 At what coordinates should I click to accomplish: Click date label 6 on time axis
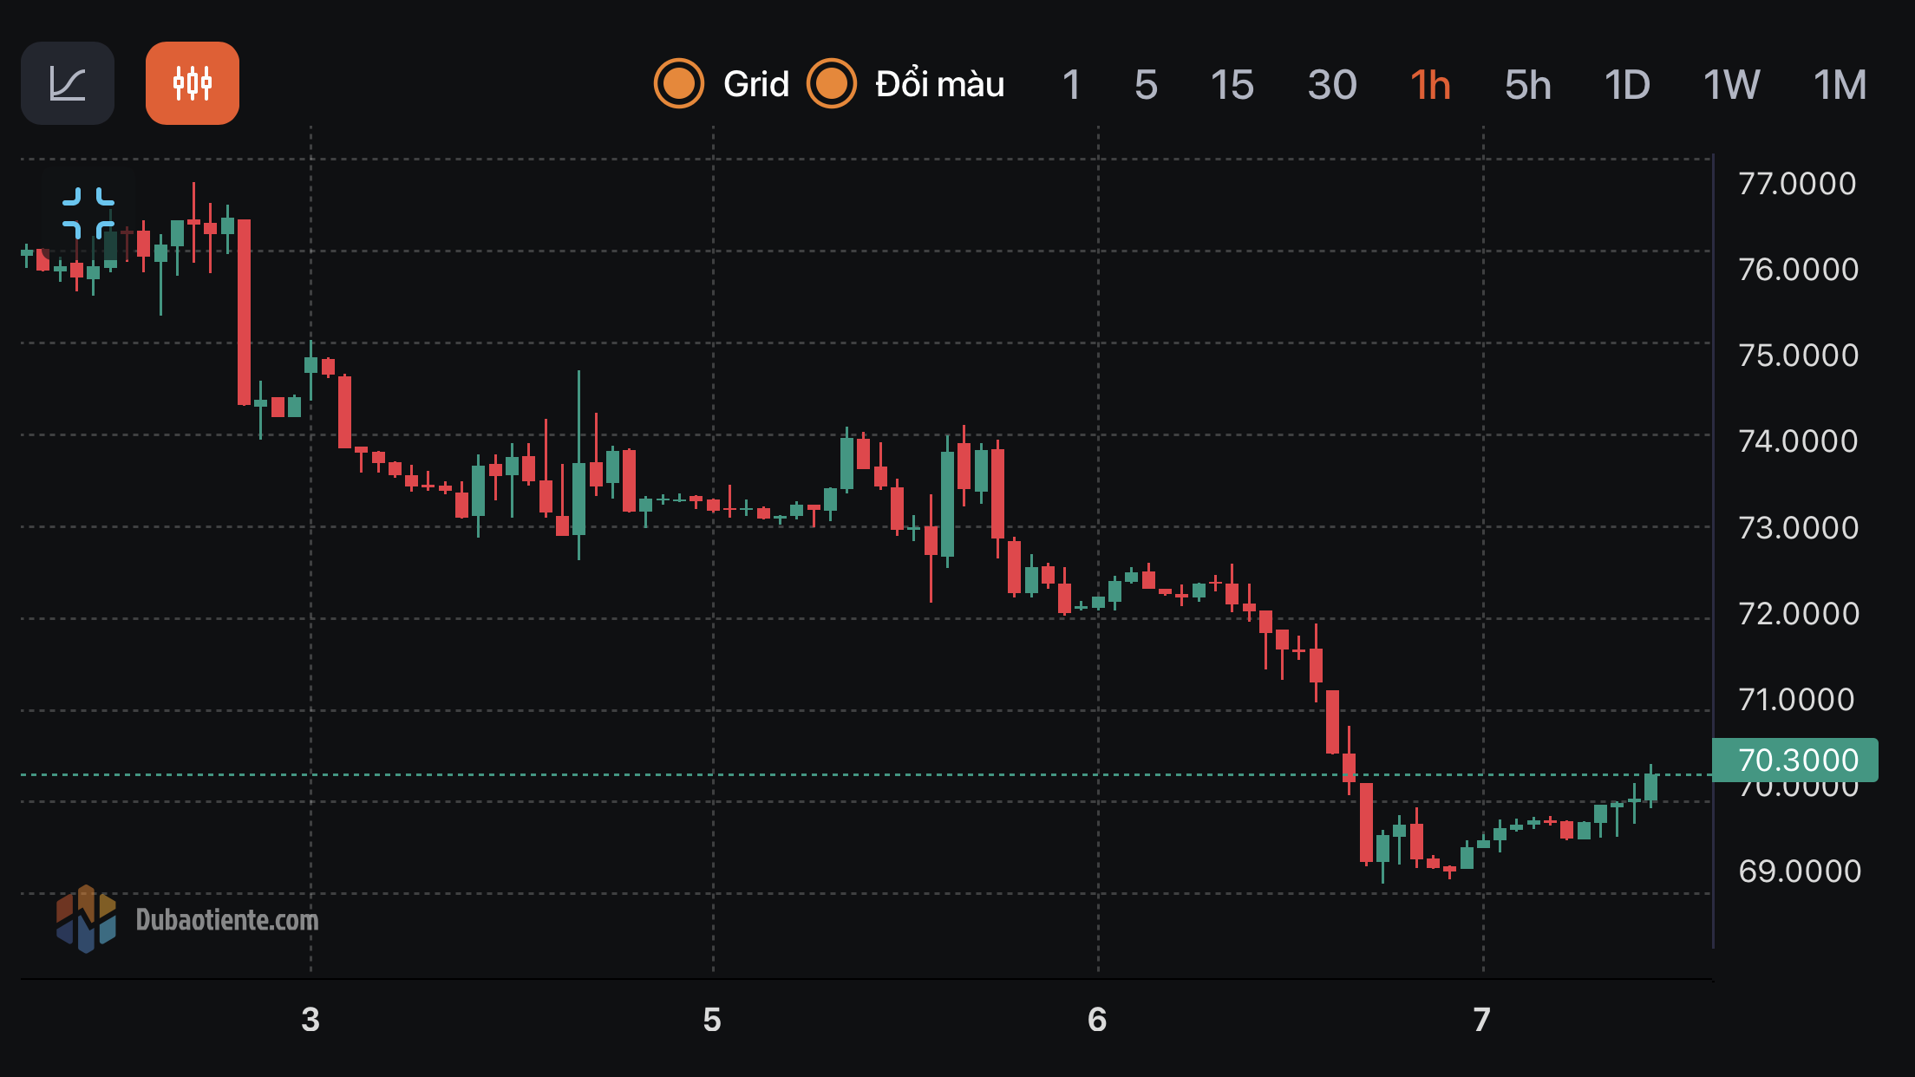tap(1097, 1020)
